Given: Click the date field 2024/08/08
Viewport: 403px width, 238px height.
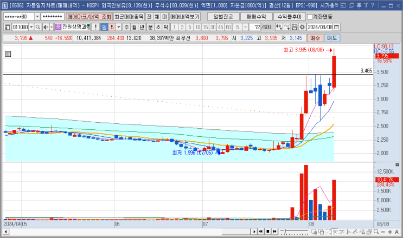Looking at the screenshot, I should coord(320,27).
